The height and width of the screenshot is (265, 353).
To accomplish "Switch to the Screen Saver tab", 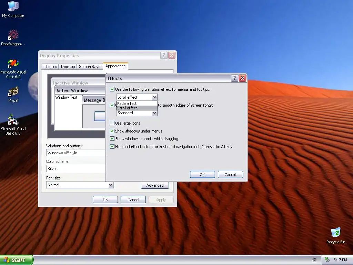I will 90,67.
